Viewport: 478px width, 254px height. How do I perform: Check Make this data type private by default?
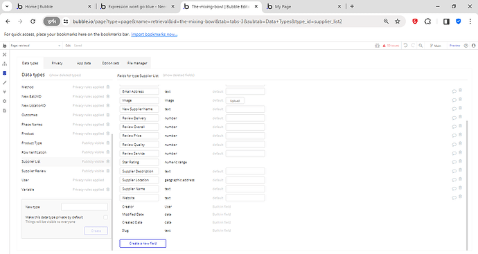coord(105,217)
